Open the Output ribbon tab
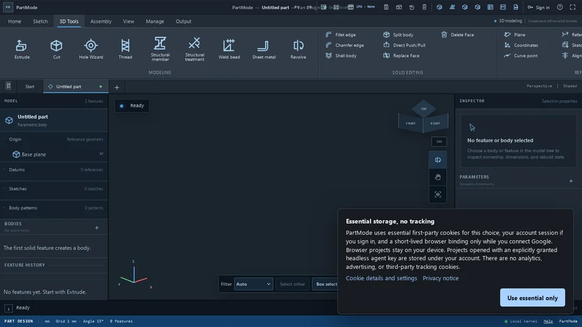 click(x=183, y=22)
